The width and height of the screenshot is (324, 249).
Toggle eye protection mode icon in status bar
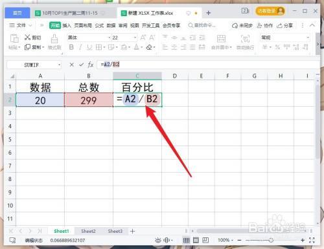(x=158, y=240)
